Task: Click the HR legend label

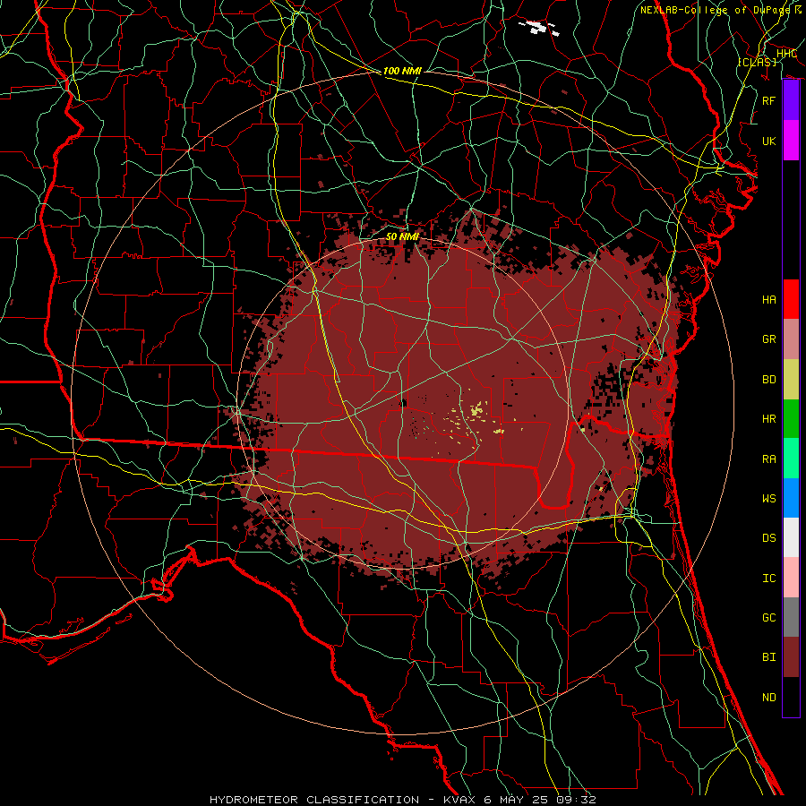Action: (x=769, y=419)
